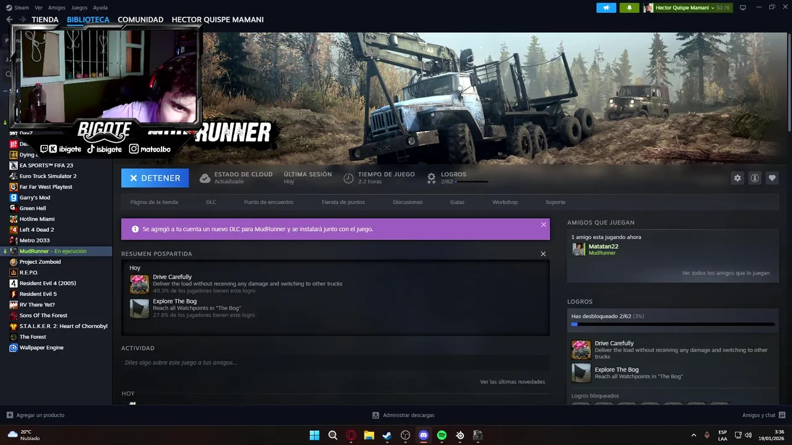Image resolution: width=792 pixels, height=445 pixels.
Task: Add MudRunner to favorites heart icon
Action: (x=772, y=178)
